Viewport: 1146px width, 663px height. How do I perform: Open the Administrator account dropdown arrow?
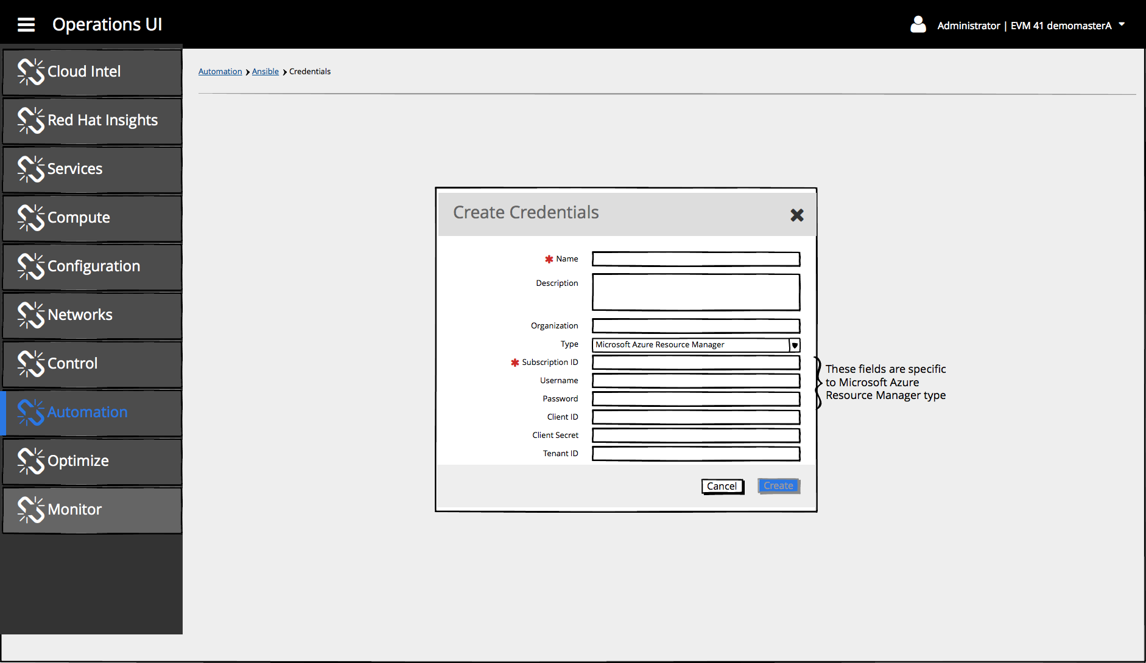tap(1122, 24)
